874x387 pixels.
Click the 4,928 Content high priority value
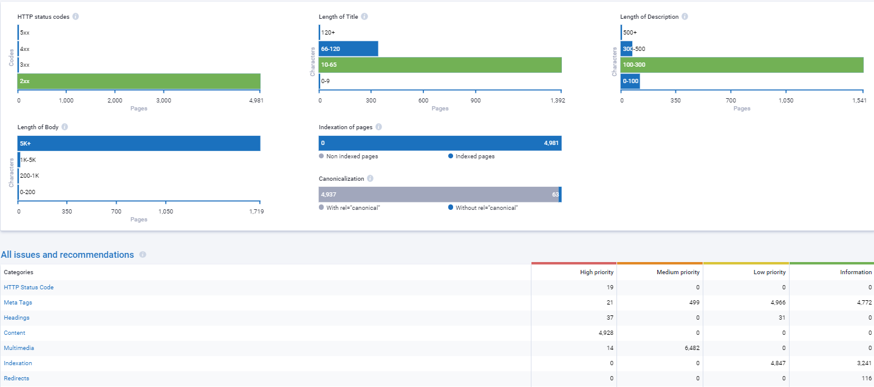pos(606,333)
